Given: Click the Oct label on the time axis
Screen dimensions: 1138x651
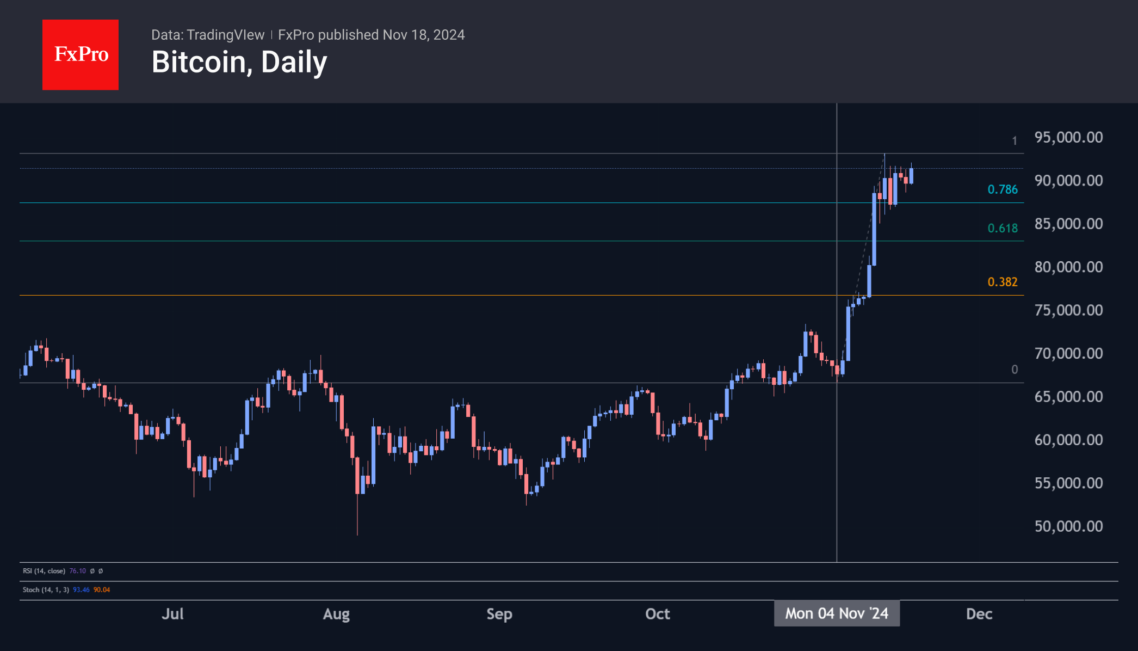Looking at the screenshot, I should point(657,614).
